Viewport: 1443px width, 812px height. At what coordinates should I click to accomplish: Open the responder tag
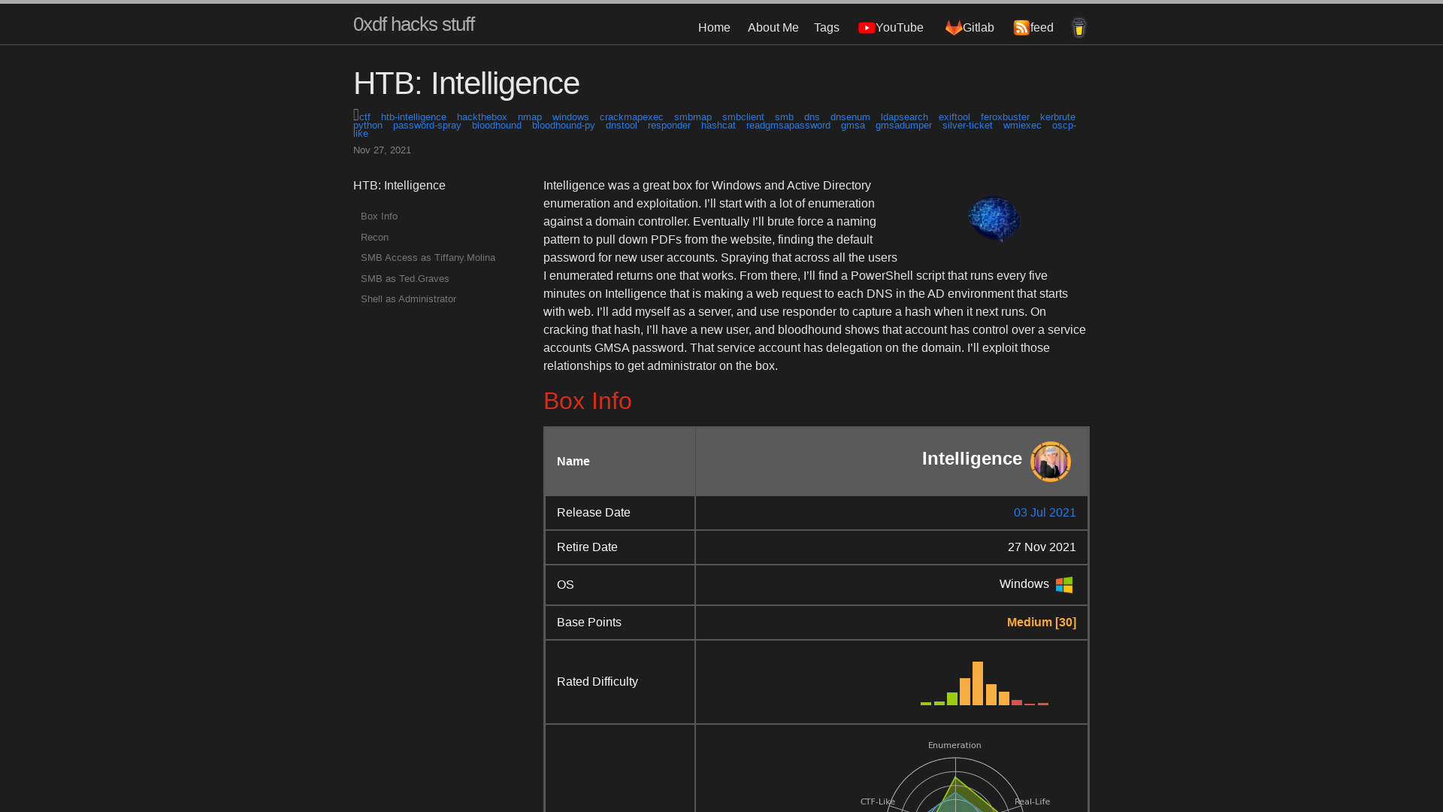[x=669, y=126]
